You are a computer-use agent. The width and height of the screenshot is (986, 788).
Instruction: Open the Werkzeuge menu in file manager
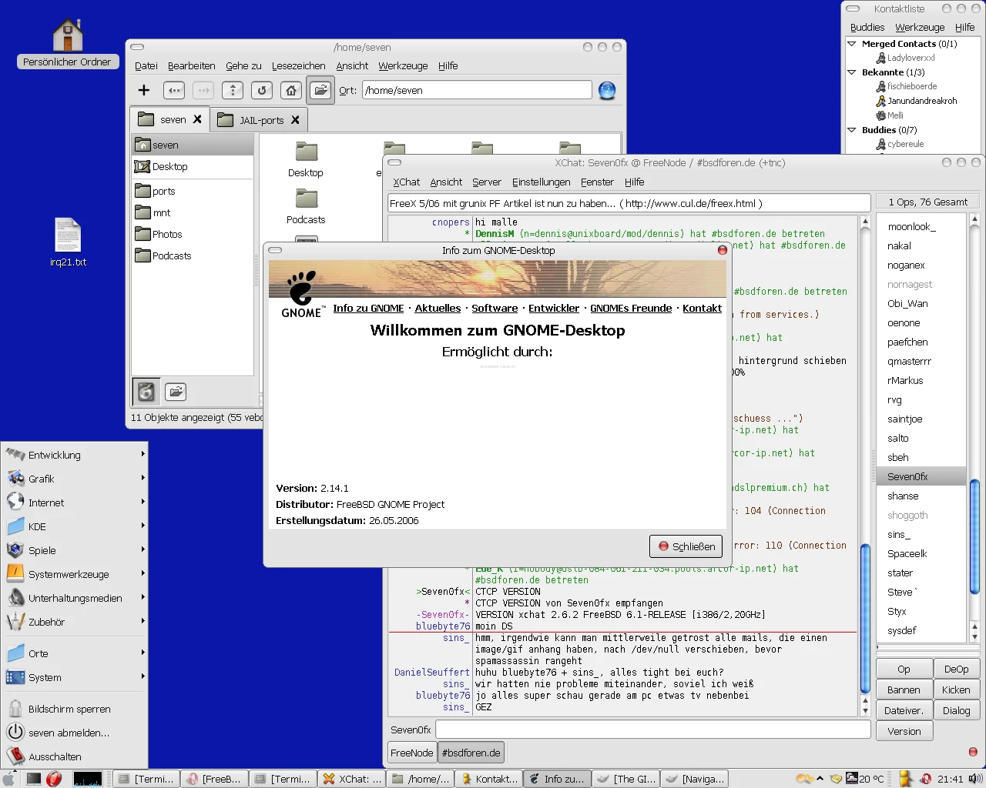pyautogui.click(x=403, y=65)
